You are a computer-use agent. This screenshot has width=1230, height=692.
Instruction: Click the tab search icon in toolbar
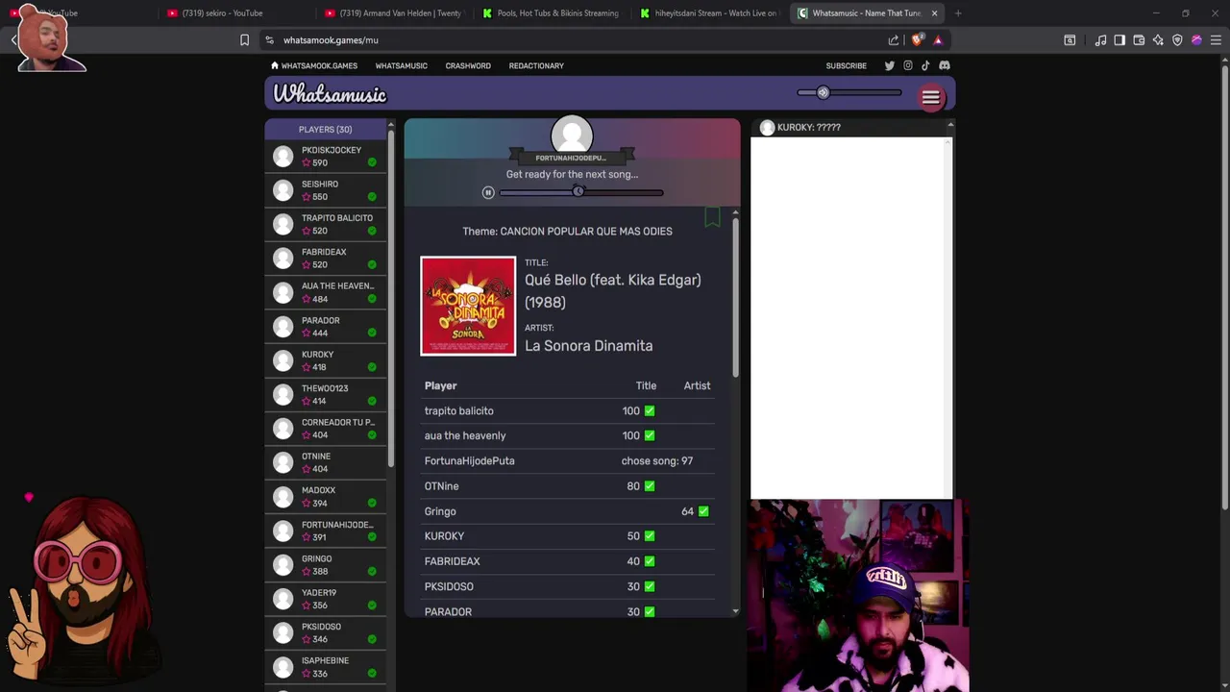1070,40
